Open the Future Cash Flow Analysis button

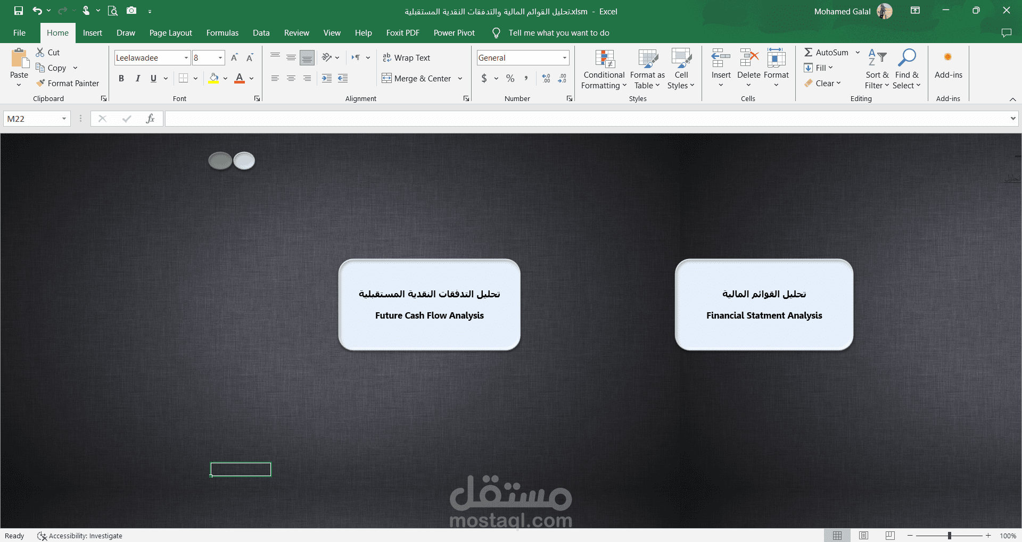[x=429, y=305]
